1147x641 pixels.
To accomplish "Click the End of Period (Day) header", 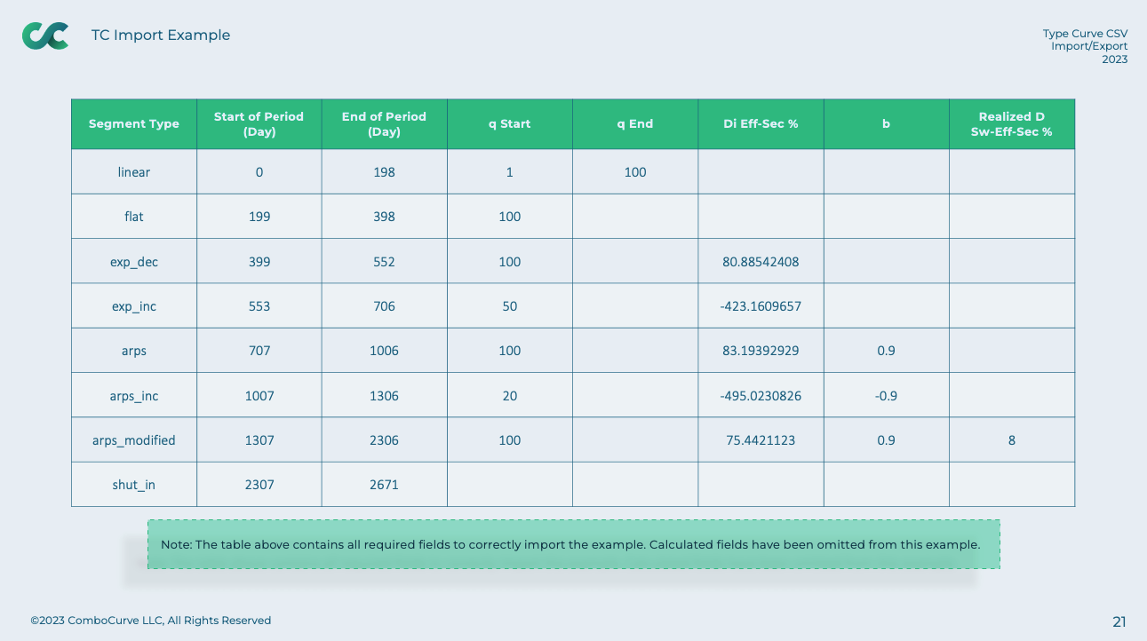I will (385, 124).
